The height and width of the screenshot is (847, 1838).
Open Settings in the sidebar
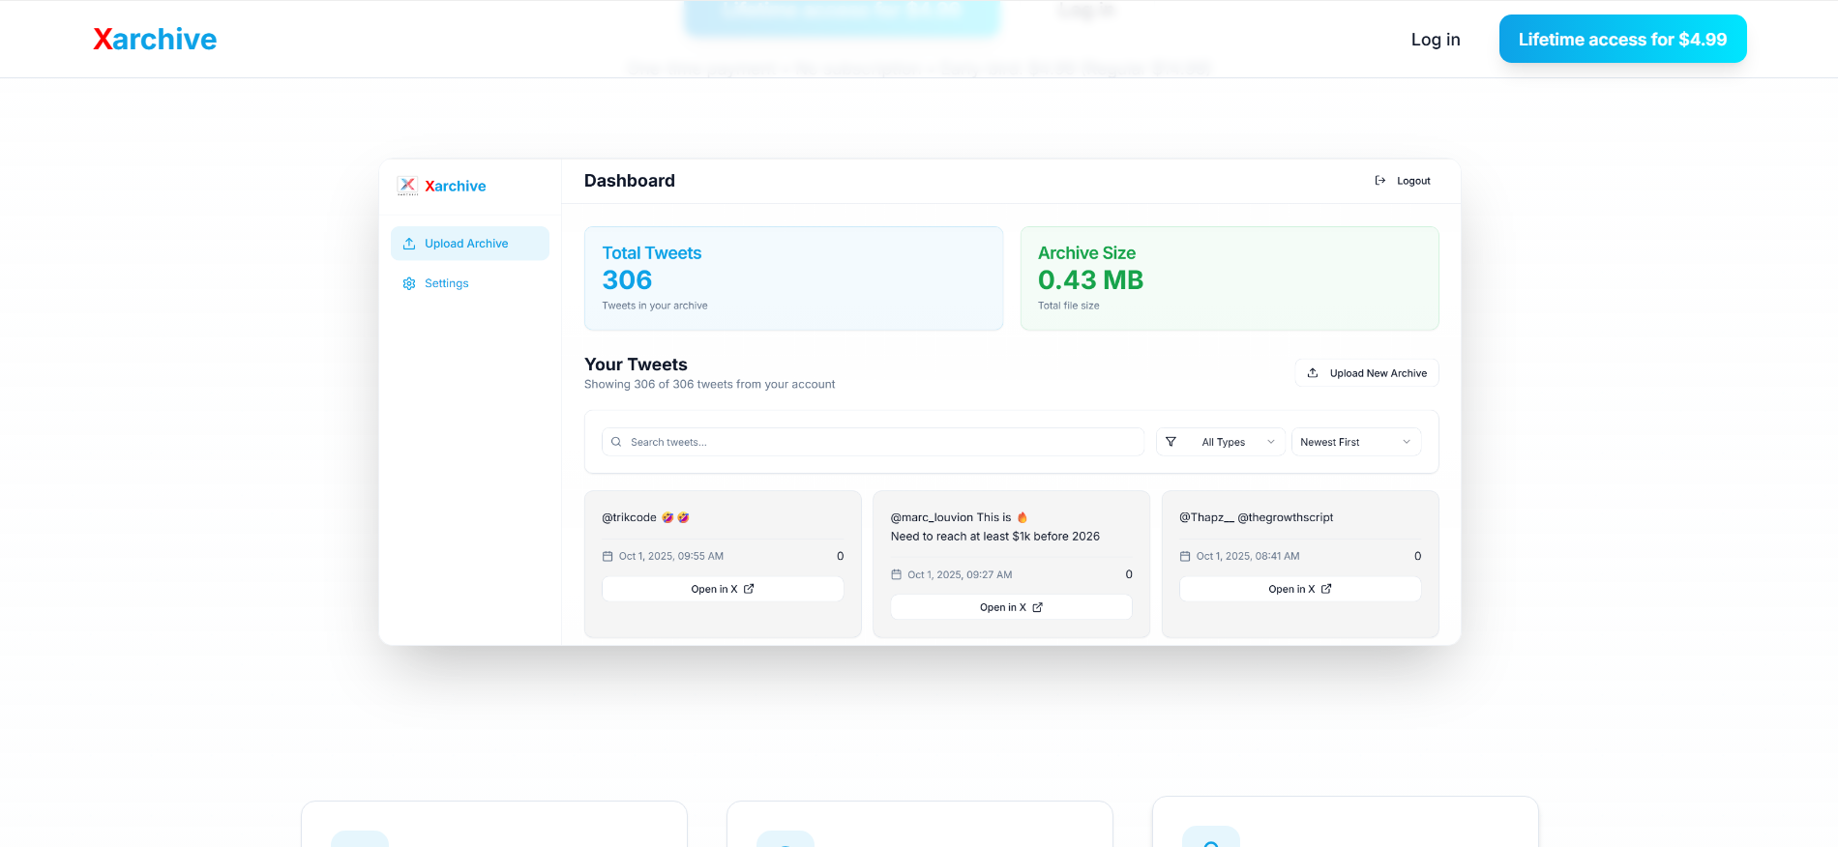[x=470, y=283]
